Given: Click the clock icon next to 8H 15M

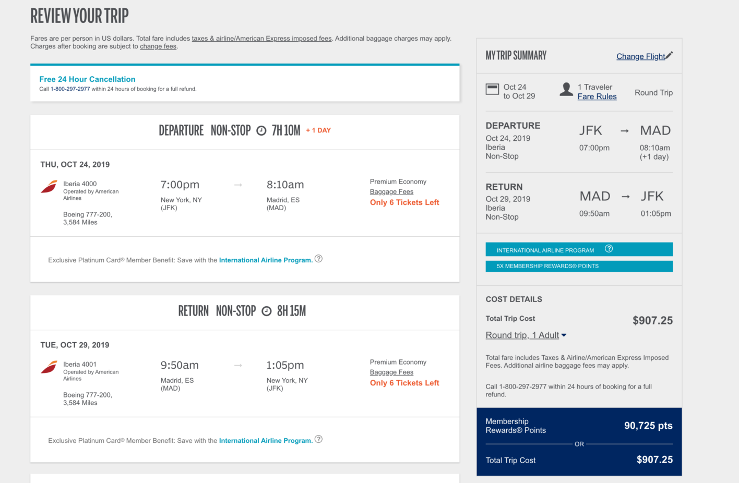Looking at the screenshot, I should (267, 311).
